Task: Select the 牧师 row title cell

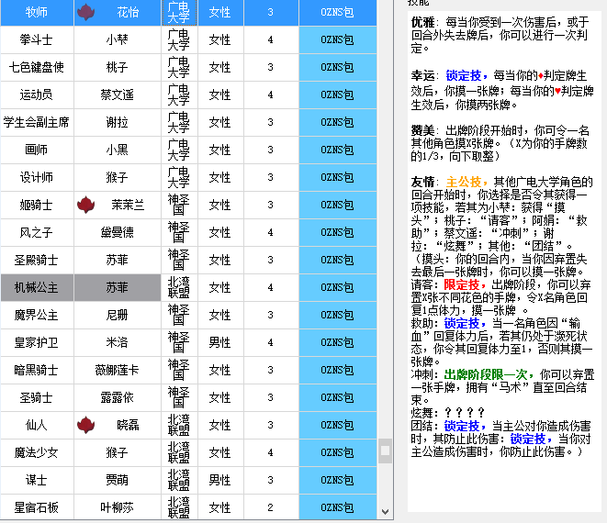Action: coord(37,12)
